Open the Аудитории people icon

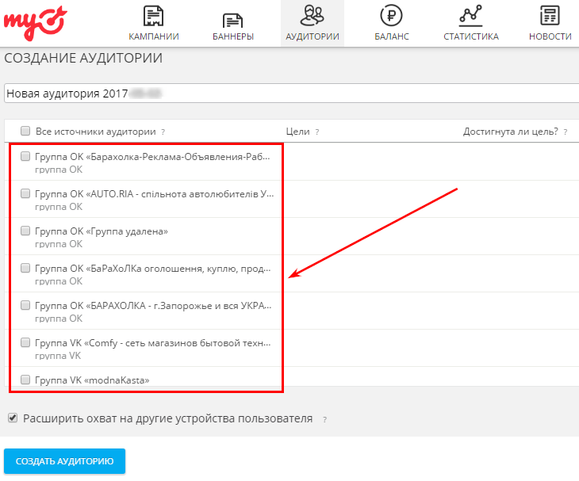point(312,16)
